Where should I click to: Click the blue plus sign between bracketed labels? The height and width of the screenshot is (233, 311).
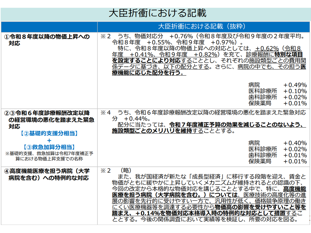pos(49,140)
